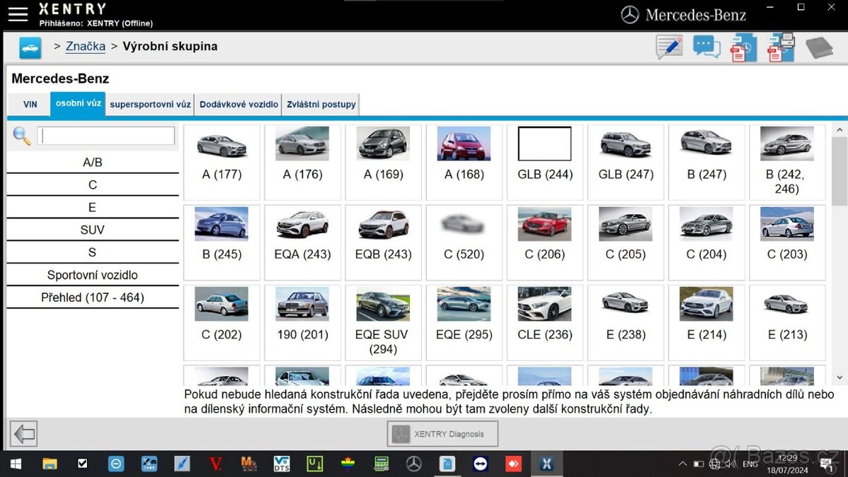
Task: Select the Sportovní vozidlo category
Action: pyautogui.click(x=93, y=275)
